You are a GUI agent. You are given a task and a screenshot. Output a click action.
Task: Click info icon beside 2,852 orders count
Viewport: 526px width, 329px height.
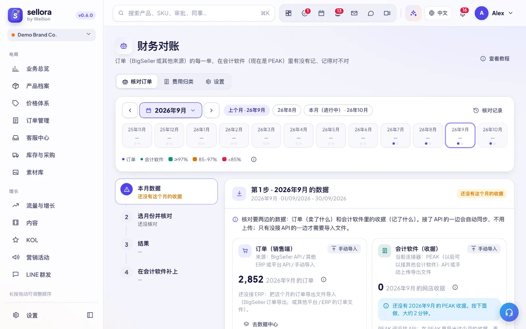(x=323, y=280)
